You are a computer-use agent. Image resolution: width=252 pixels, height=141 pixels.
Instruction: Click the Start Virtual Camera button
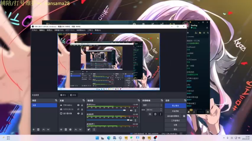click(x=173, y=116)
